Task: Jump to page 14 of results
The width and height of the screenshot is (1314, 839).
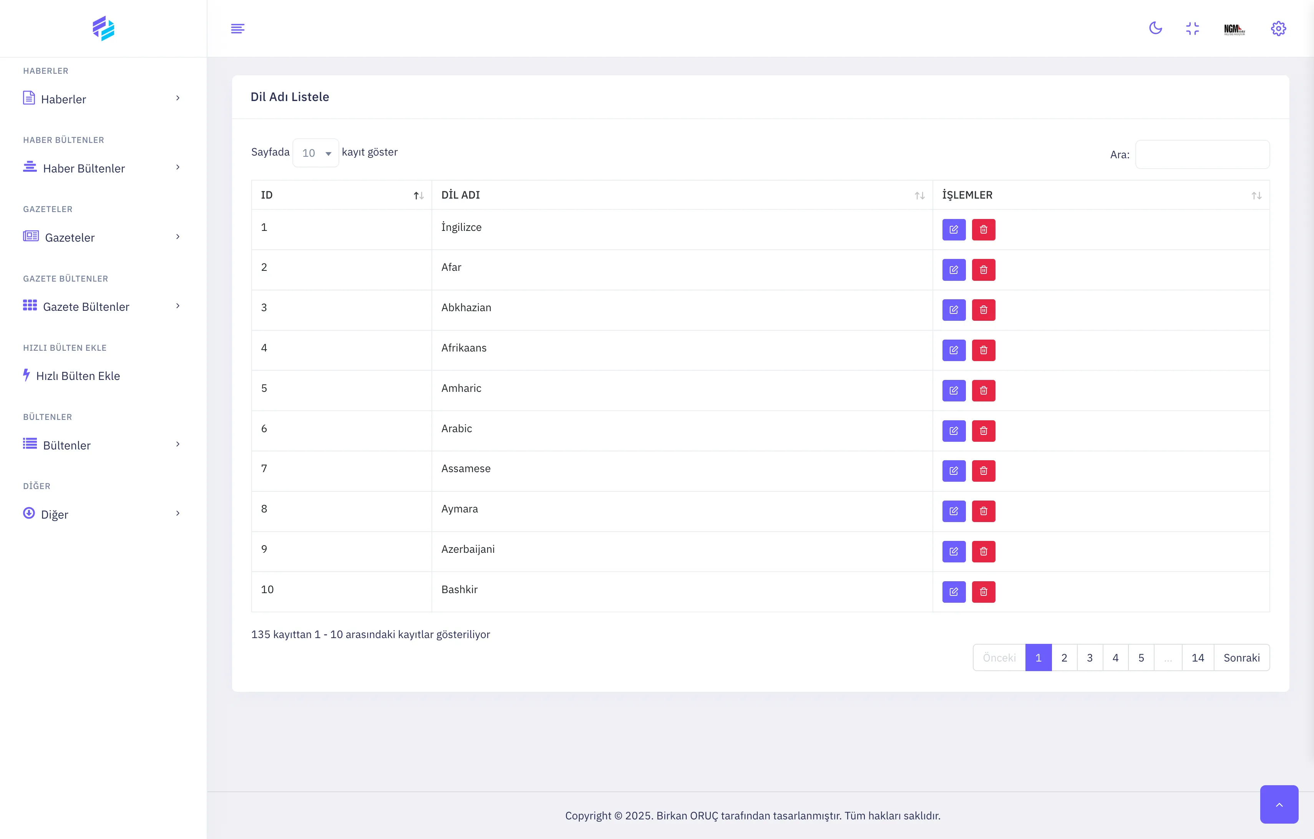Action: 1197,658
